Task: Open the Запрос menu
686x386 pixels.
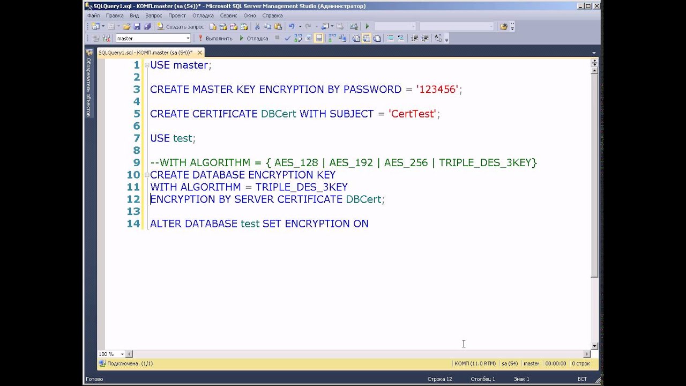Action: click(x=154, y=16)
